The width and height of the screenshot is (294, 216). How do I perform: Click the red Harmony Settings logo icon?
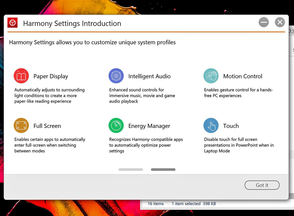pyautogui.click(x=13, y=23)
